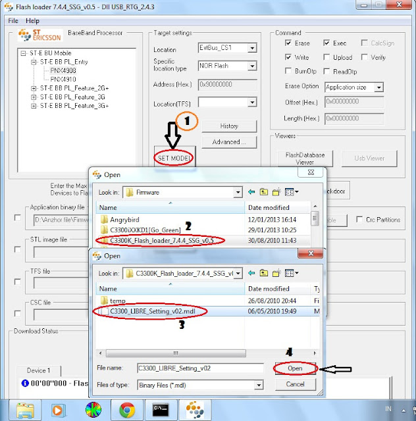
Task: Open view menu icon in the Firmware Open dialog
Action: [x=292, y=192]
